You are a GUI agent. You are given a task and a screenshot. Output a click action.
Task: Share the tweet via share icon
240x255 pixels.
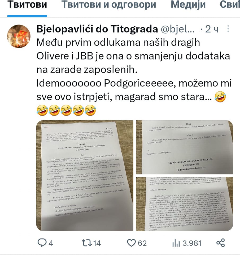pos(221,243)
